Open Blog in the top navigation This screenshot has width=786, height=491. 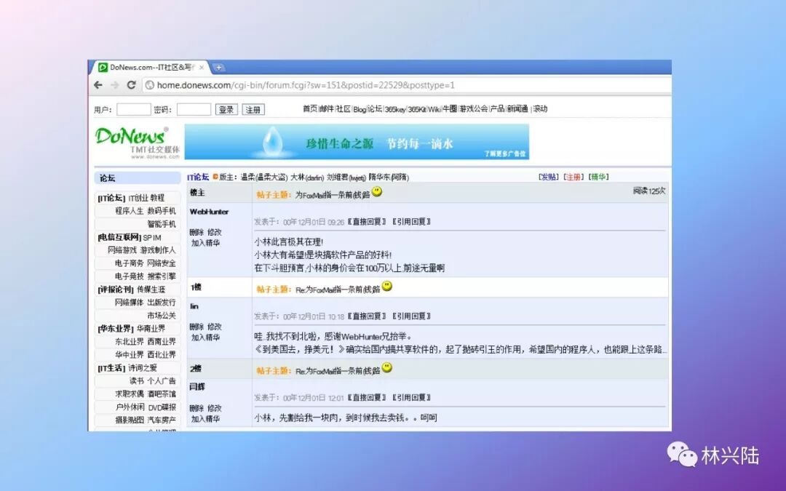point(360,109)
